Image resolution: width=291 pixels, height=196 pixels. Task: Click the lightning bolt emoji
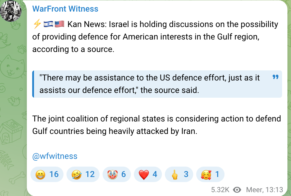coord(37,24)
